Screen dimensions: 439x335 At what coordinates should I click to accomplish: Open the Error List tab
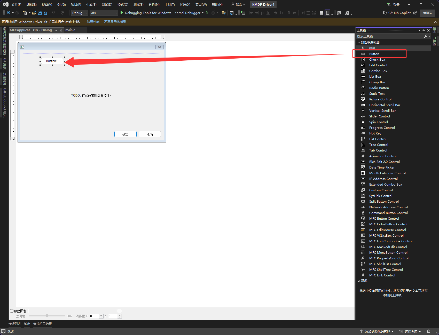(x=15, y=324)
